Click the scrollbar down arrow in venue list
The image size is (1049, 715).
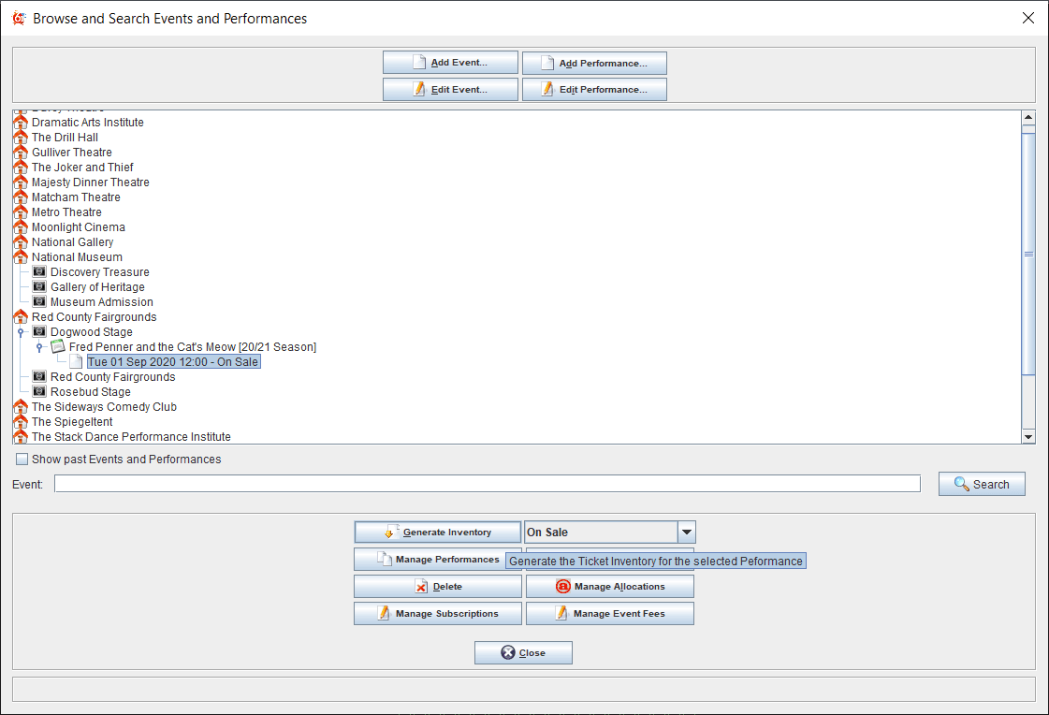pos(1028,436)
